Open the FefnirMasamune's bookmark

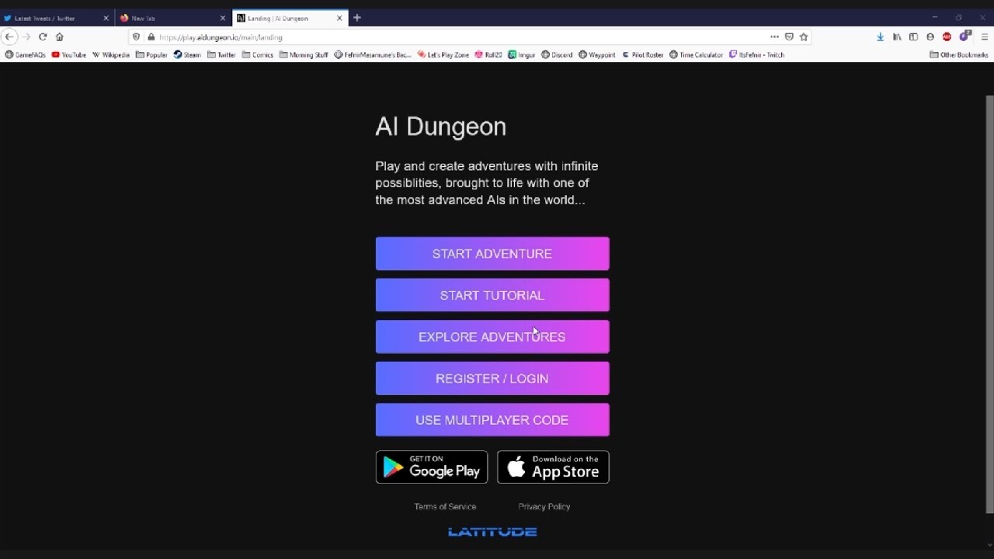point(373,55)
